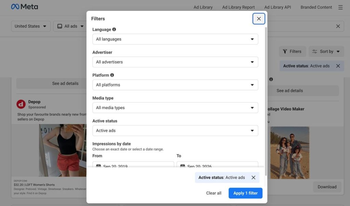The height and width of the screenshot is (206, 350).
Task: Select the To date input Sep 20, 2026
Action: (217, 164)
